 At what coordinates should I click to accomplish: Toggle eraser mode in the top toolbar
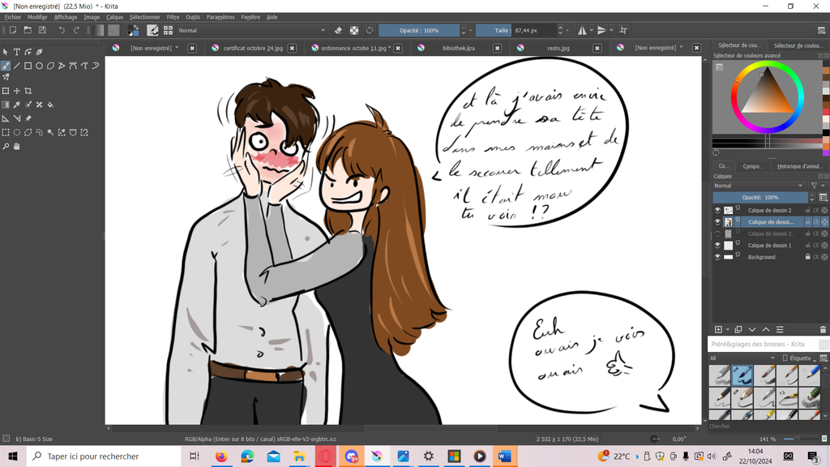(338, 30)
